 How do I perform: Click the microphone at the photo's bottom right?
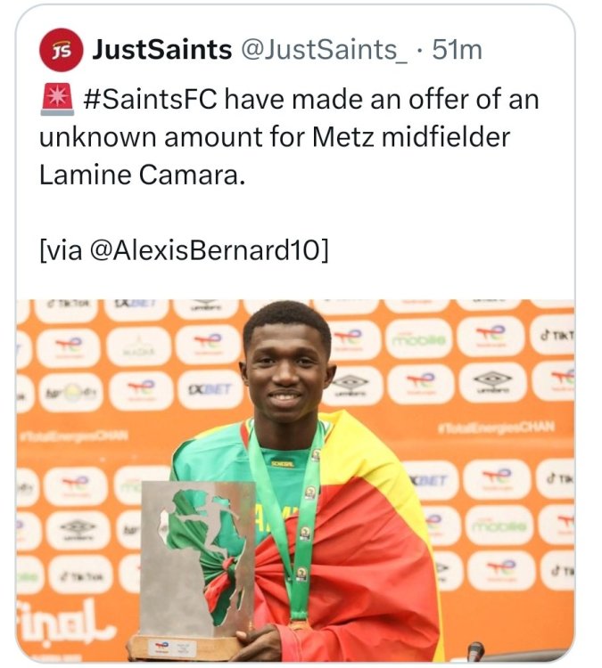coord(475,651)
